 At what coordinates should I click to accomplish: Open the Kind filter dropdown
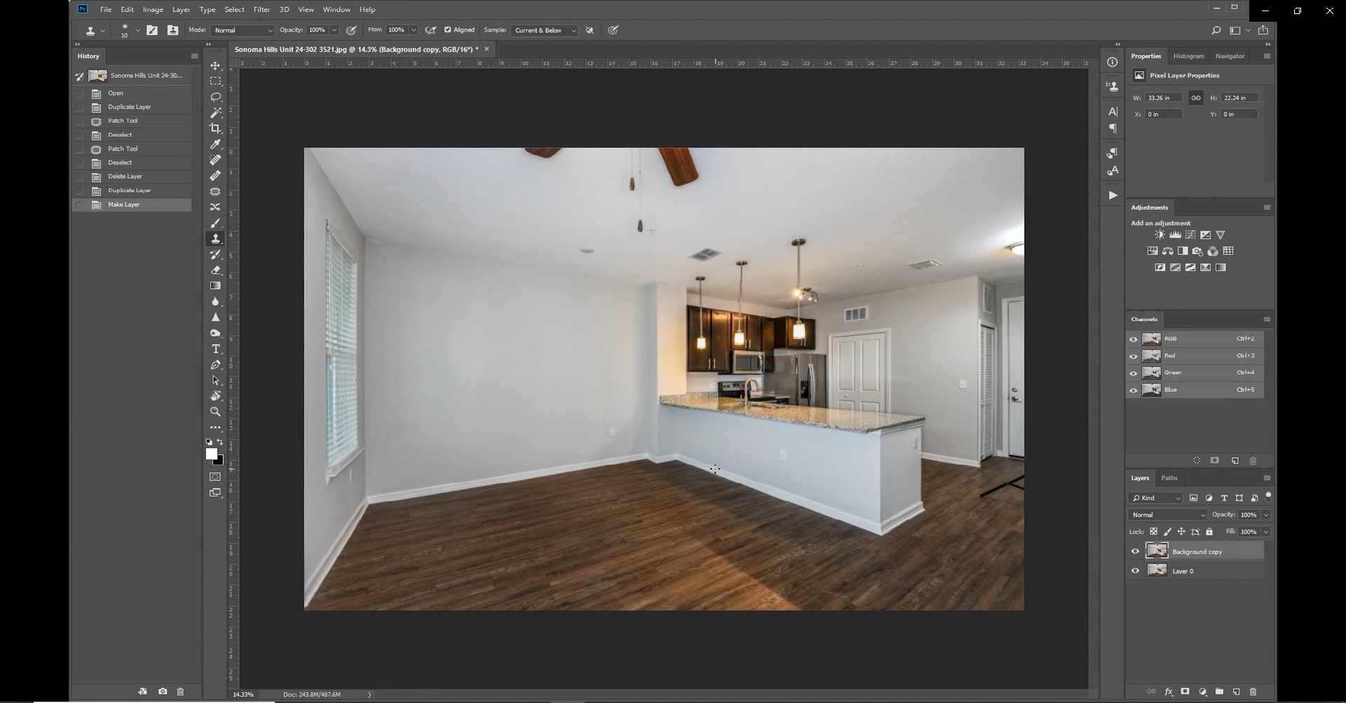click(1155, 498)
